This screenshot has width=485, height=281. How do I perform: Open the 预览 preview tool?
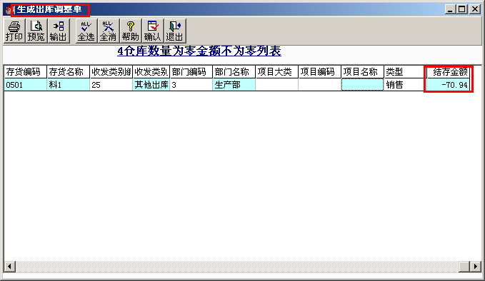[x=36, y=31]
